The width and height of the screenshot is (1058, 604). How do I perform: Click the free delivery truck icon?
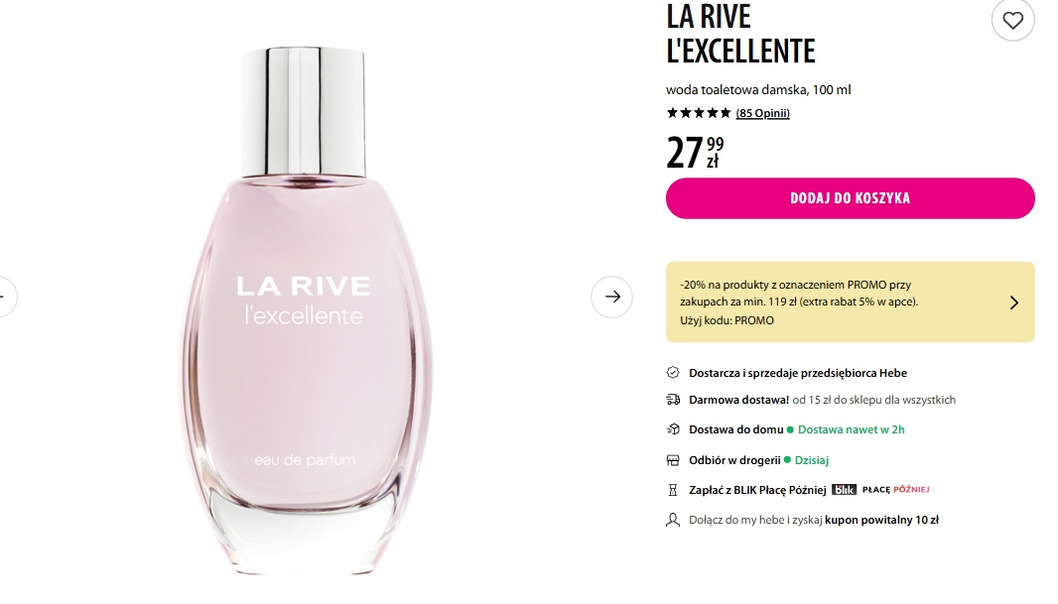click(x=673, y=400)
